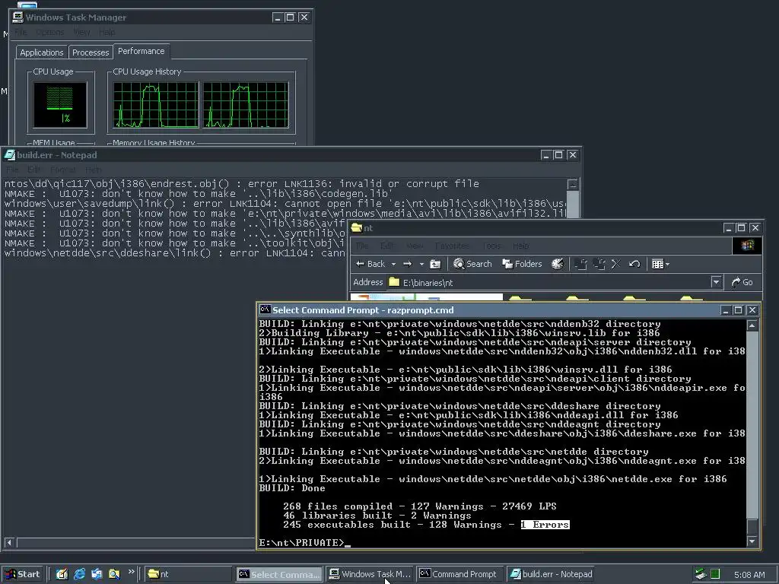Open the Forward history dropdown arrow
This screenshot has height=584, width=779.
point(421,264)
